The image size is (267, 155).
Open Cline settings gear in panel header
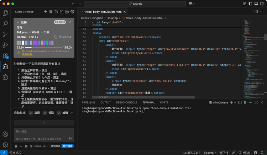point(72,12)
